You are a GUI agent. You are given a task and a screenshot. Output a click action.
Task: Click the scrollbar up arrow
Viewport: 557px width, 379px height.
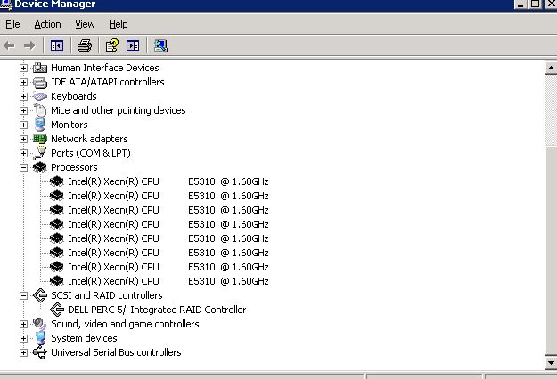click(551, 68)
